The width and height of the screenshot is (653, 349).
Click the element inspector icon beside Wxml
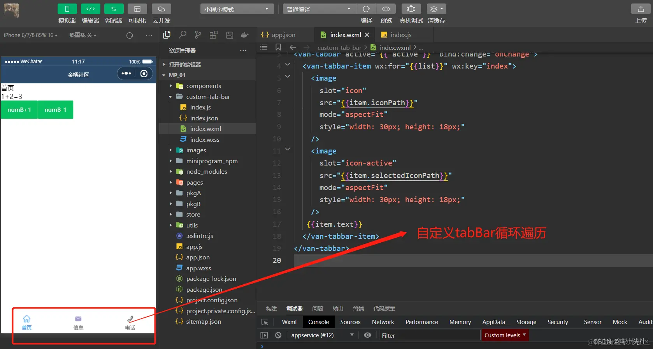265,322
